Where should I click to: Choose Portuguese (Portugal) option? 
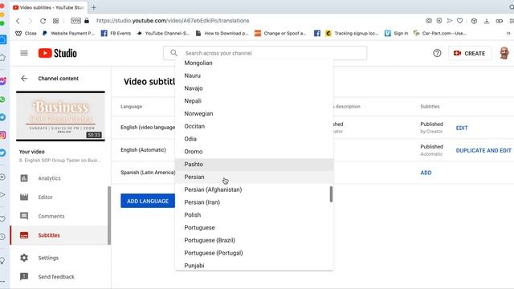pyautogui.click(x=254, y=253)
